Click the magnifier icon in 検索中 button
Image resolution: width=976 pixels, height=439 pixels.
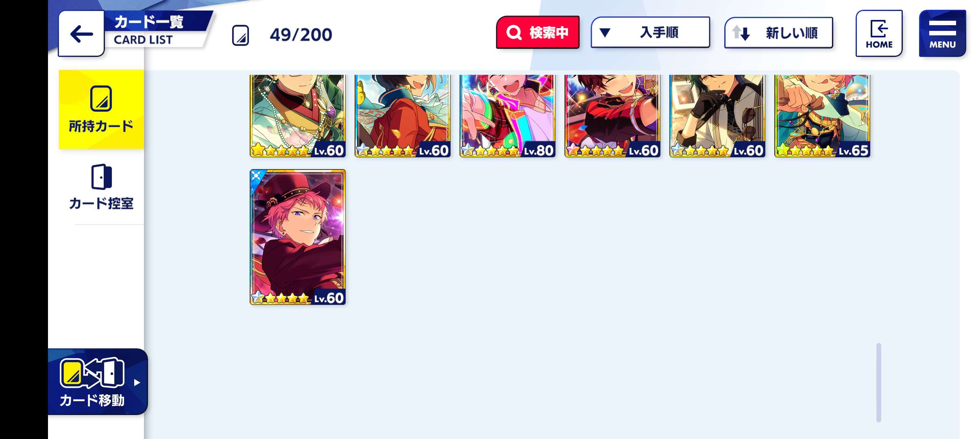coord(514,33)
